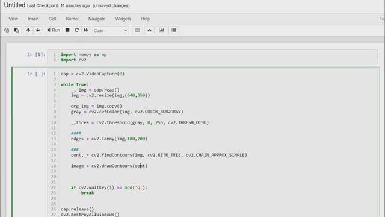Click the if cv2.waitKey(1) line
Screen dimensions: 385x217
pyautogui.click(x=109, y=187)
